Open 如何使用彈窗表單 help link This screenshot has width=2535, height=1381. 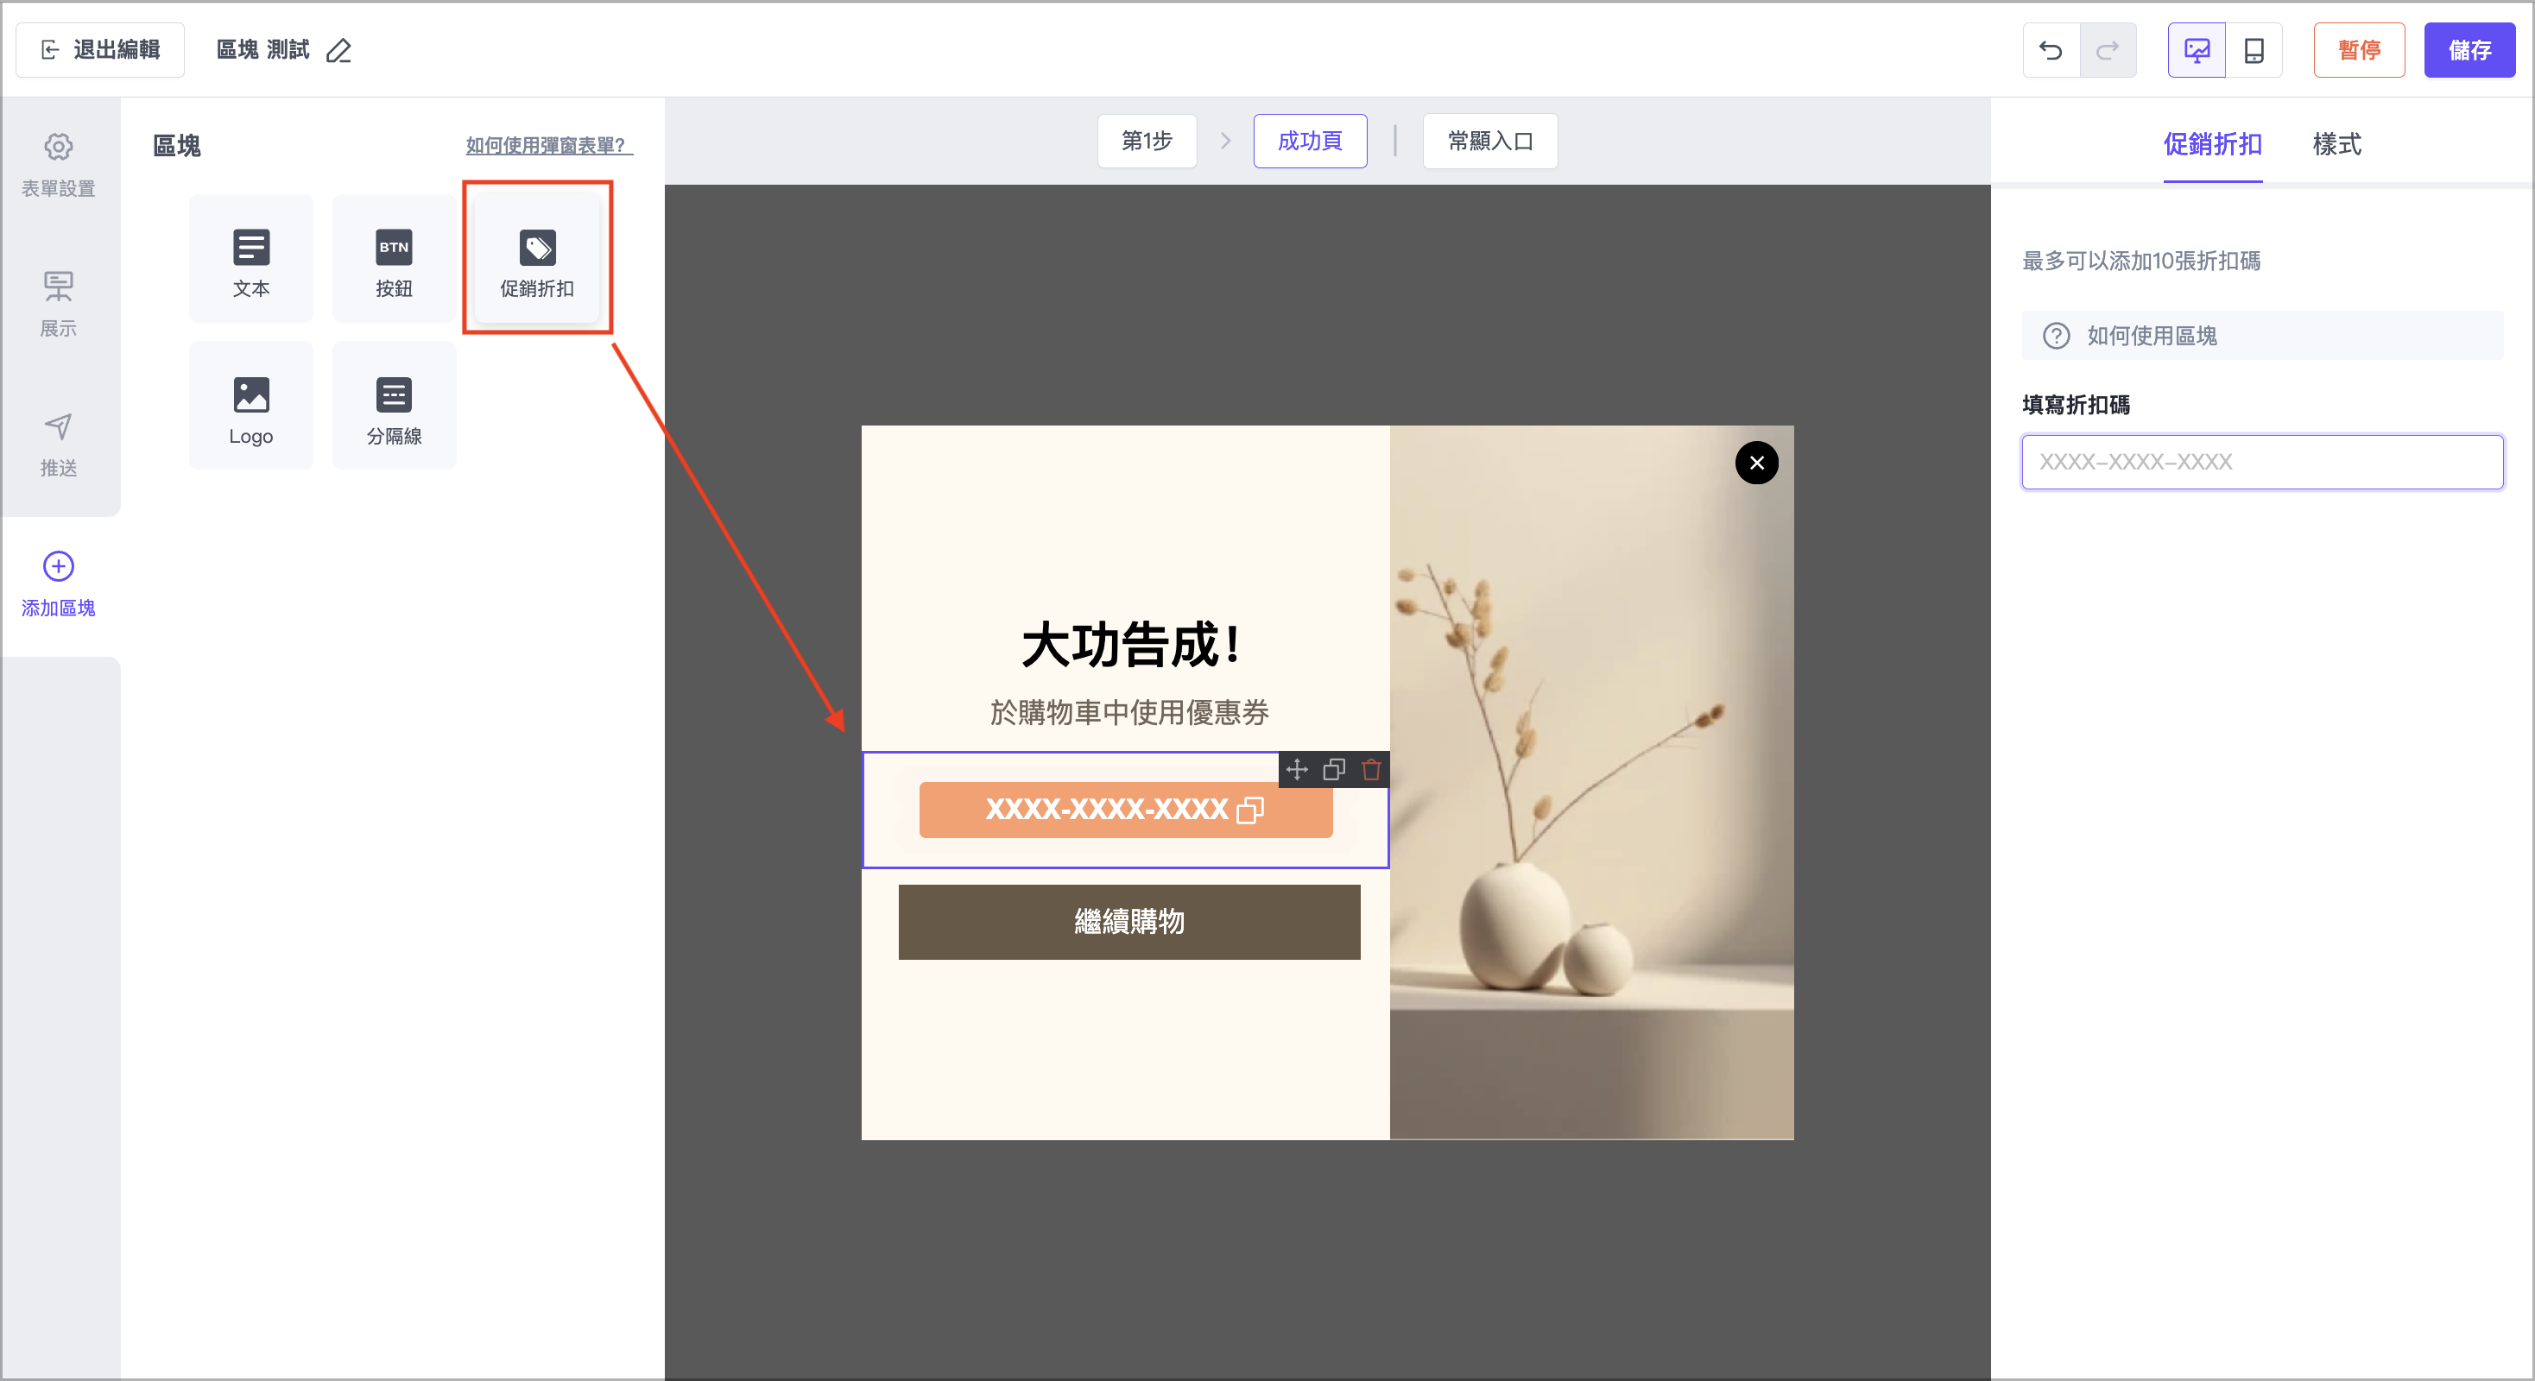(548, 146)
